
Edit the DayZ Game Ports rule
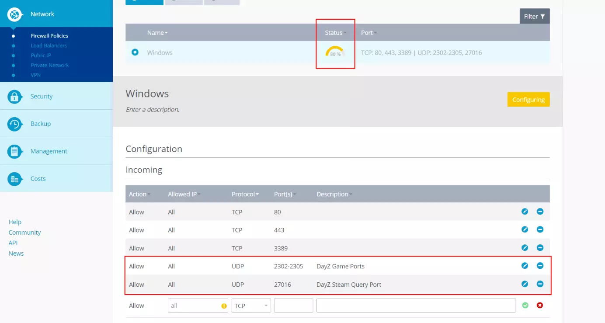(525, 266)
